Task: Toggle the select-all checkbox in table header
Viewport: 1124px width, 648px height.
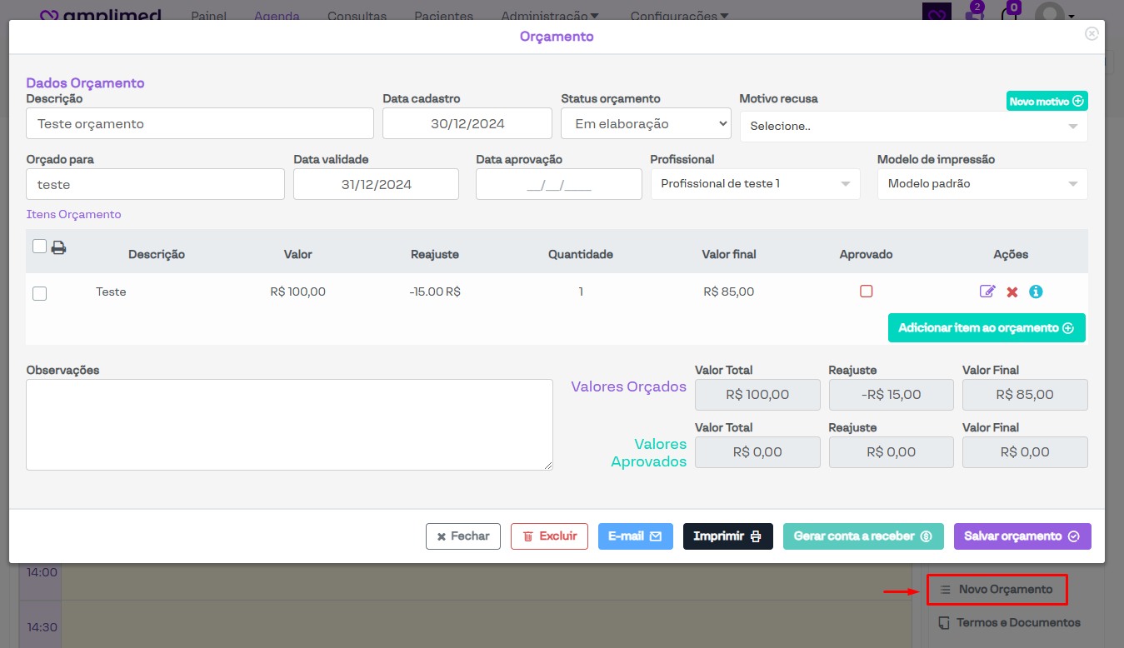Action: [39, 246]
